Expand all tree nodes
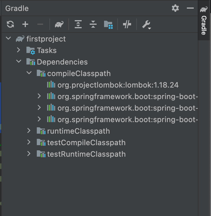Screen dimensions: 211x216 pos(78,24)
